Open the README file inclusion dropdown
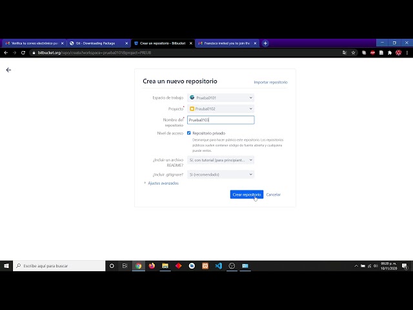 point(221,160)
